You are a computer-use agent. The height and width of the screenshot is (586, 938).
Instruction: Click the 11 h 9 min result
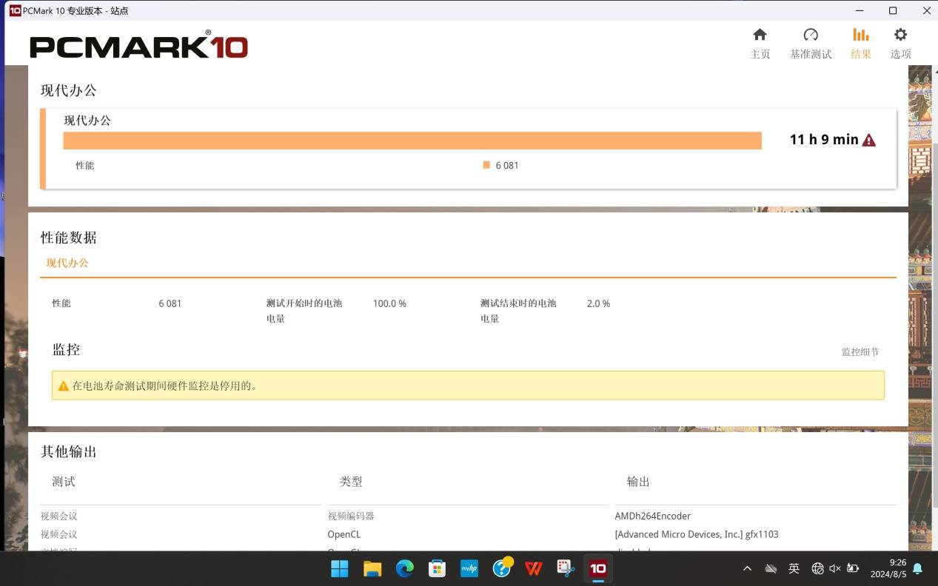click(824, 139)
